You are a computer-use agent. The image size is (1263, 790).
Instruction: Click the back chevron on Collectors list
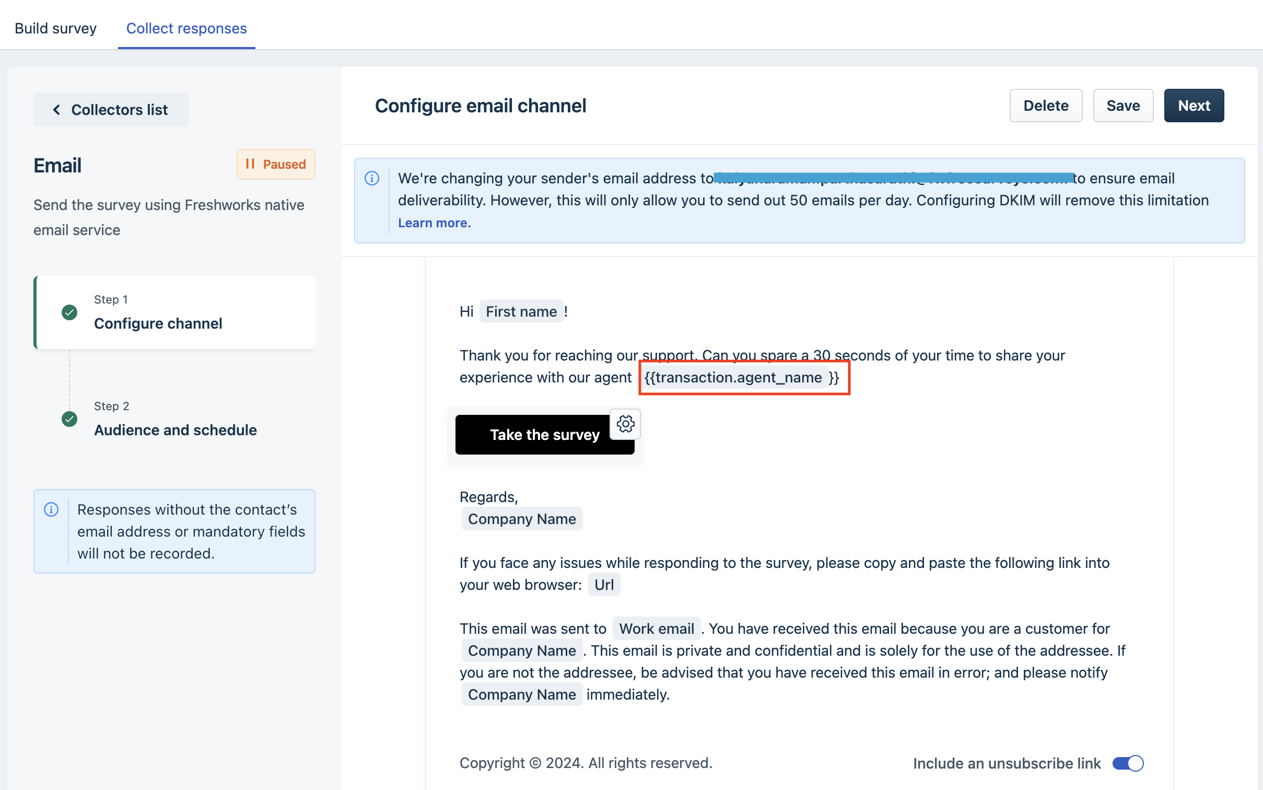pos(56,110)
